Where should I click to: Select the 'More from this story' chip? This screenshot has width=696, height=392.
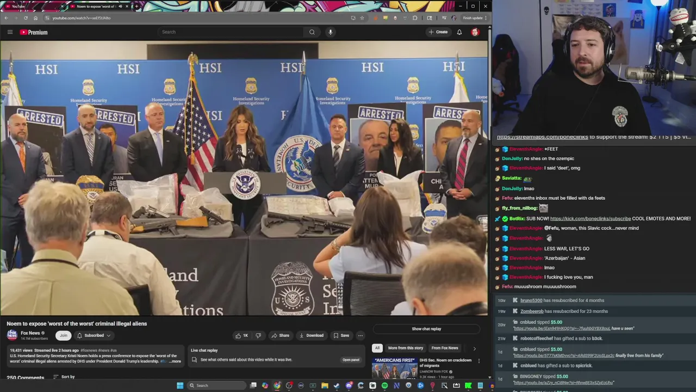click(406, 348)
